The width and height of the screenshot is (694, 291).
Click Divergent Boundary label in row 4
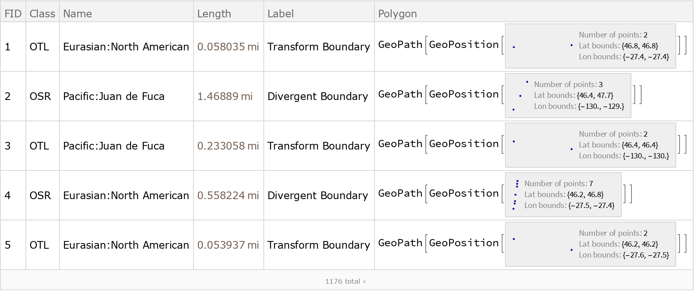tap(318, 195)
